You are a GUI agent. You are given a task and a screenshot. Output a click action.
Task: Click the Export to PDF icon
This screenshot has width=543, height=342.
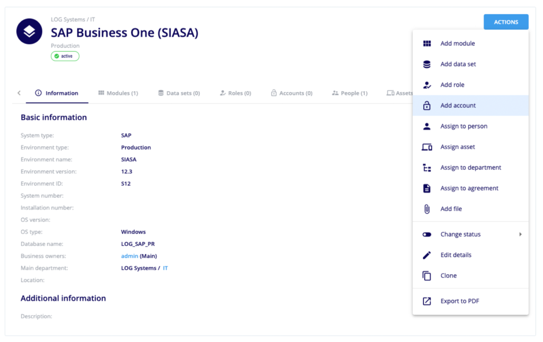coord(427,301)
